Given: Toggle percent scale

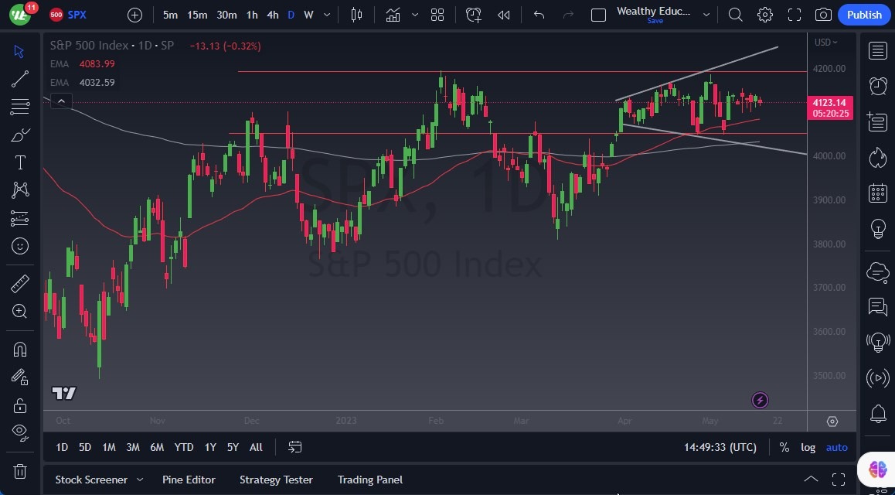Looking at the screenshot, I should click(x=784, y=448).
